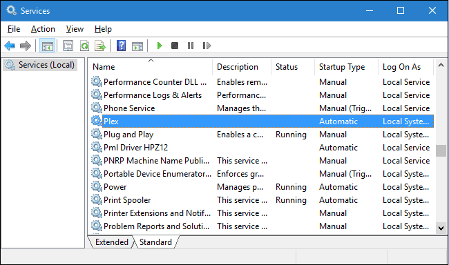Select Problem Reports and Soluti... service

156,226
